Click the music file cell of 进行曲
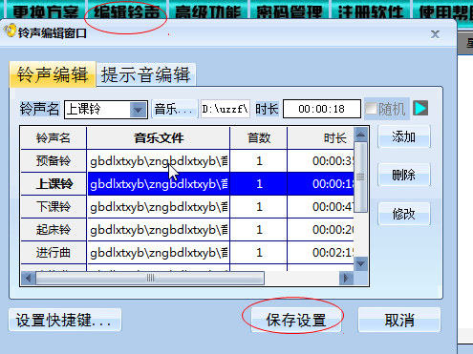Image resolution: width=473 pixels, height=354 pixels. (159, 253)
